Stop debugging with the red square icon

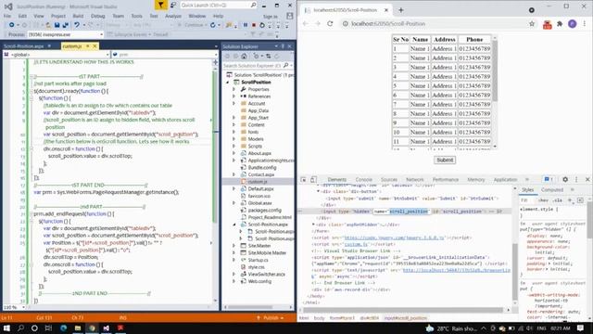coord(254,25)
